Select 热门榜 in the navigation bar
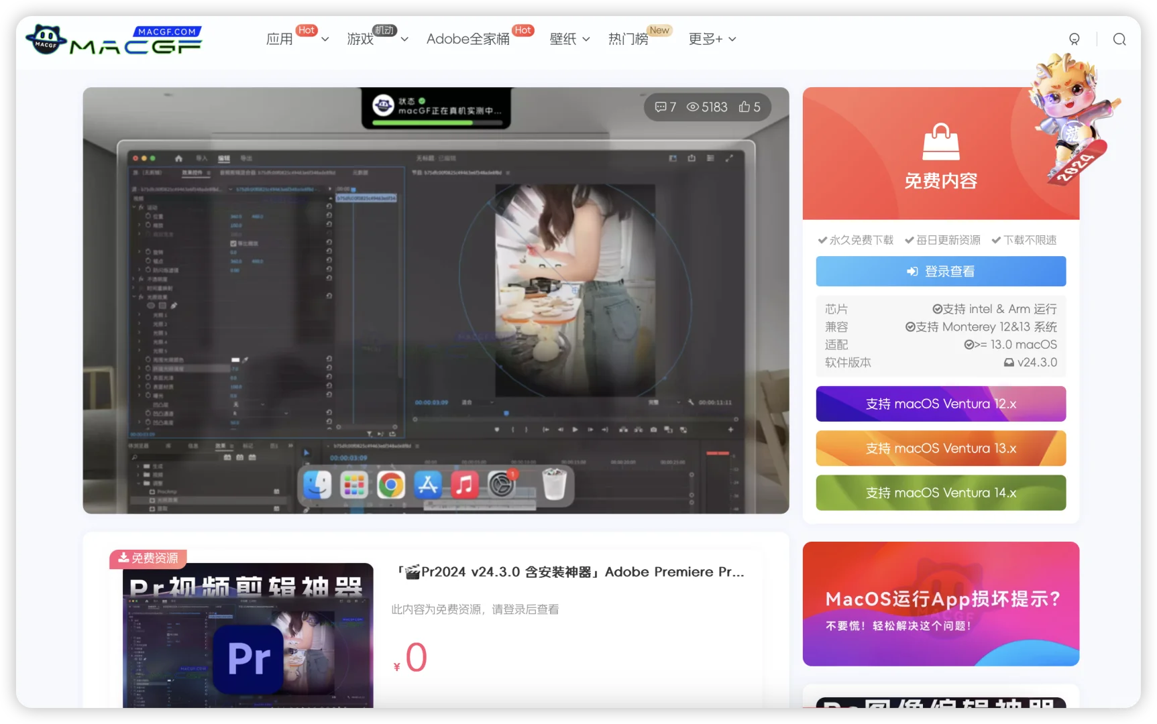Screen dimensions: 1157x724 (x=628, y=39)
